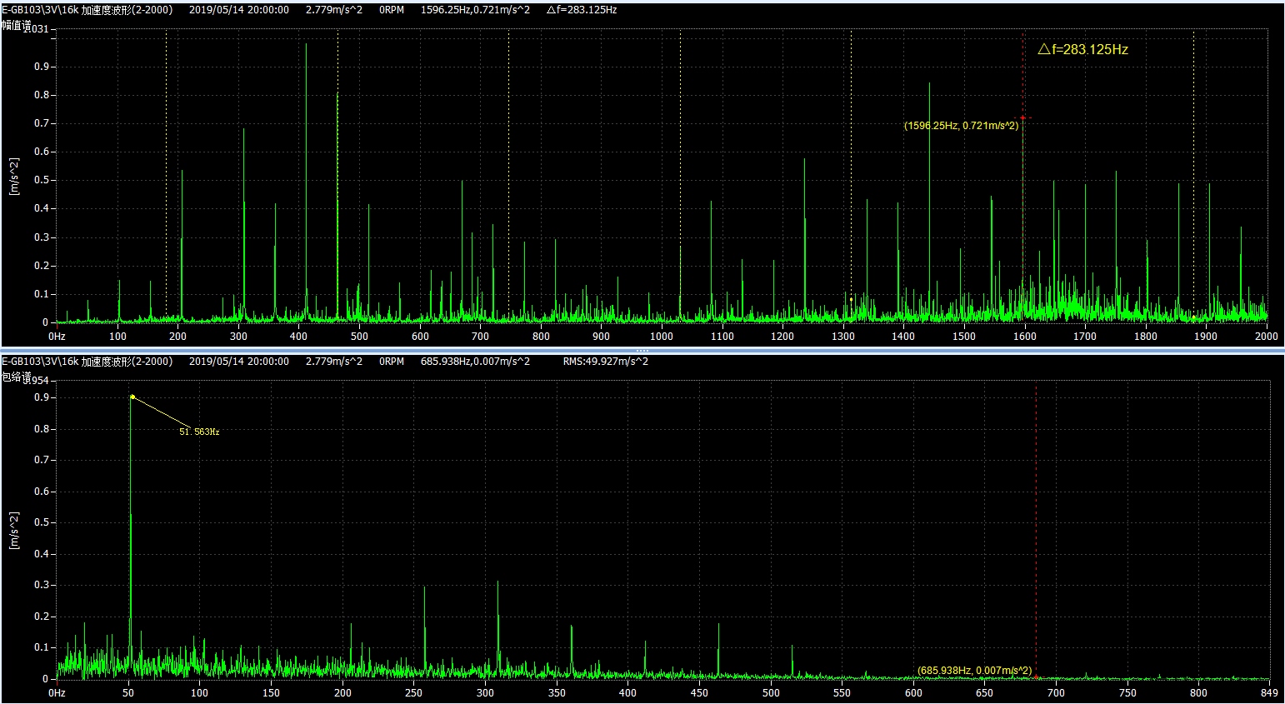The image size is (1285, 704).
Task: Click the (685.938Hz, 0.007m/s^2) cursor readout
Action: point(974,671)
